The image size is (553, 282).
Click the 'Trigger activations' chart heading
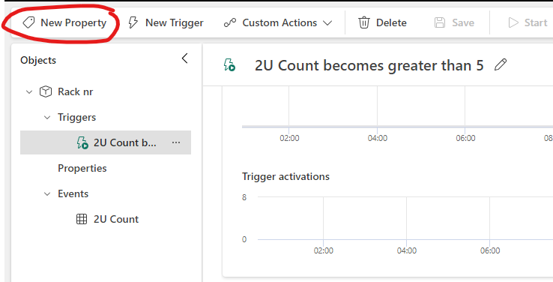285,176
